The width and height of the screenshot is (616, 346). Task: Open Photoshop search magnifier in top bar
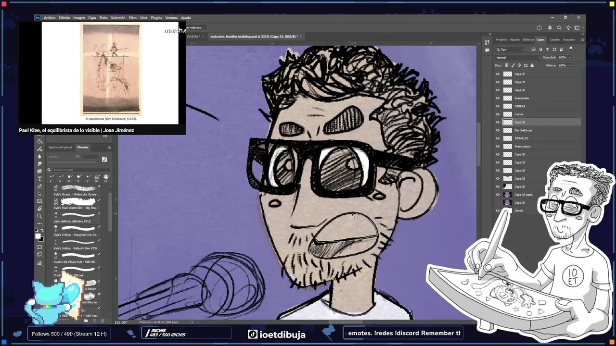pyautogui.click(x=559, y=27)
